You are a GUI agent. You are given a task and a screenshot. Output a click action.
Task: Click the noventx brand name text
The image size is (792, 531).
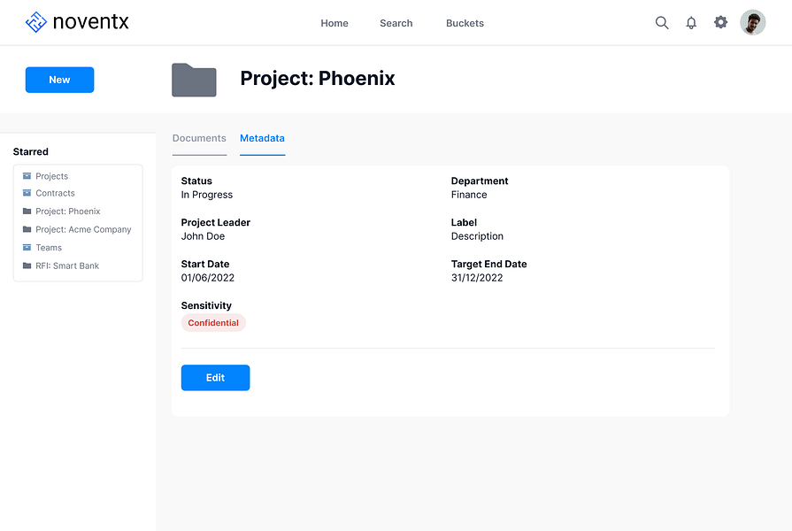tap(91, 22)
